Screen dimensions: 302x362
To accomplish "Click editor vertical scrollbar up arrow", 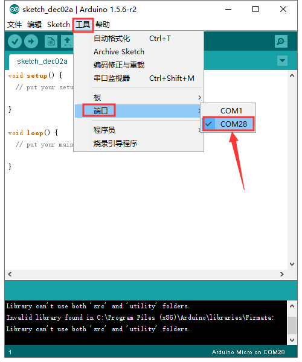I will point(292,76).
